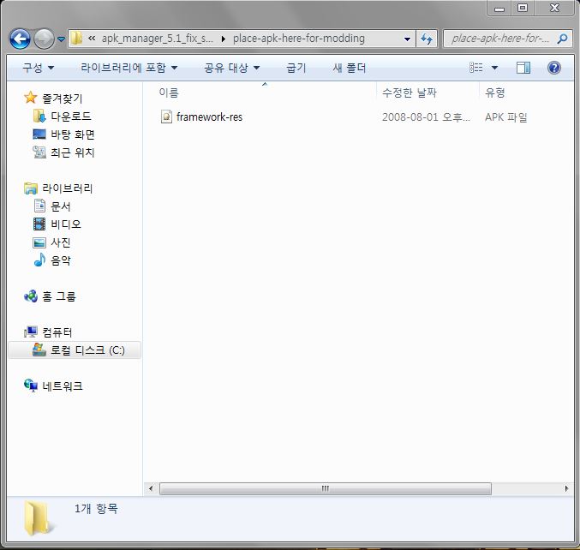This screenshot has width=580, height=550.
Task: Select the framework-res APK file
Action: pyautogui.click(x=208, y=117)
